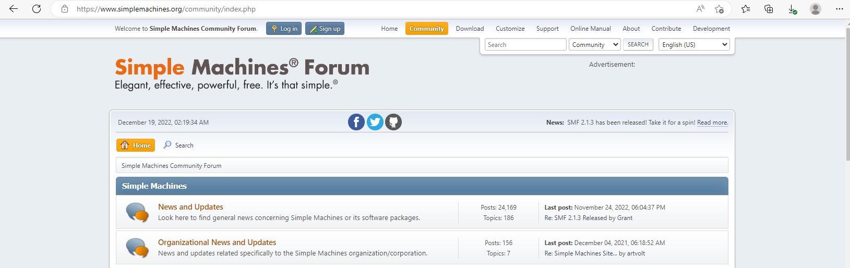This screenshot has width=850, height=268.
Task: Focus the Search input field
Action: (525, 44)
